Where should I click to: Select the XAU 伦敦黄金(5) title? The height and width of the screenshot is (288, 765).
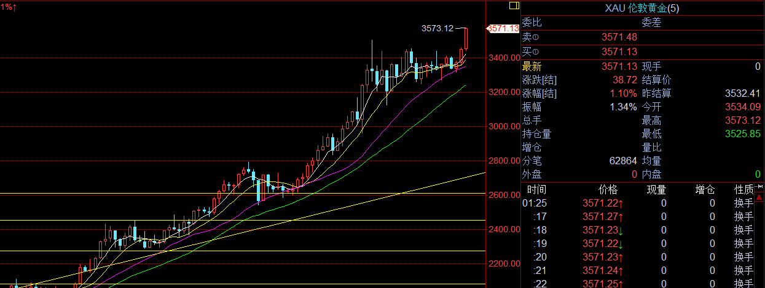pos(643,8)
